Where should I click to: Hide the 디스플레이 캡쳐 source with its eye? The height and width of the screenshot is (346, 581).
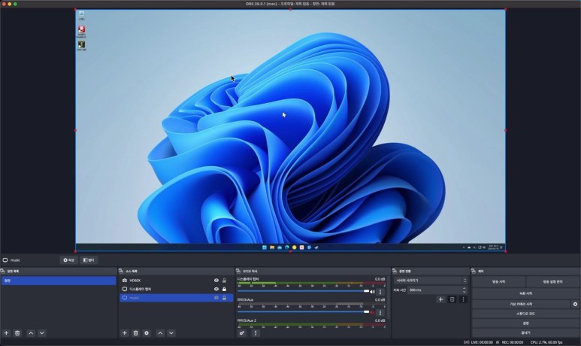pyautogui.click(x=216, y=289)
